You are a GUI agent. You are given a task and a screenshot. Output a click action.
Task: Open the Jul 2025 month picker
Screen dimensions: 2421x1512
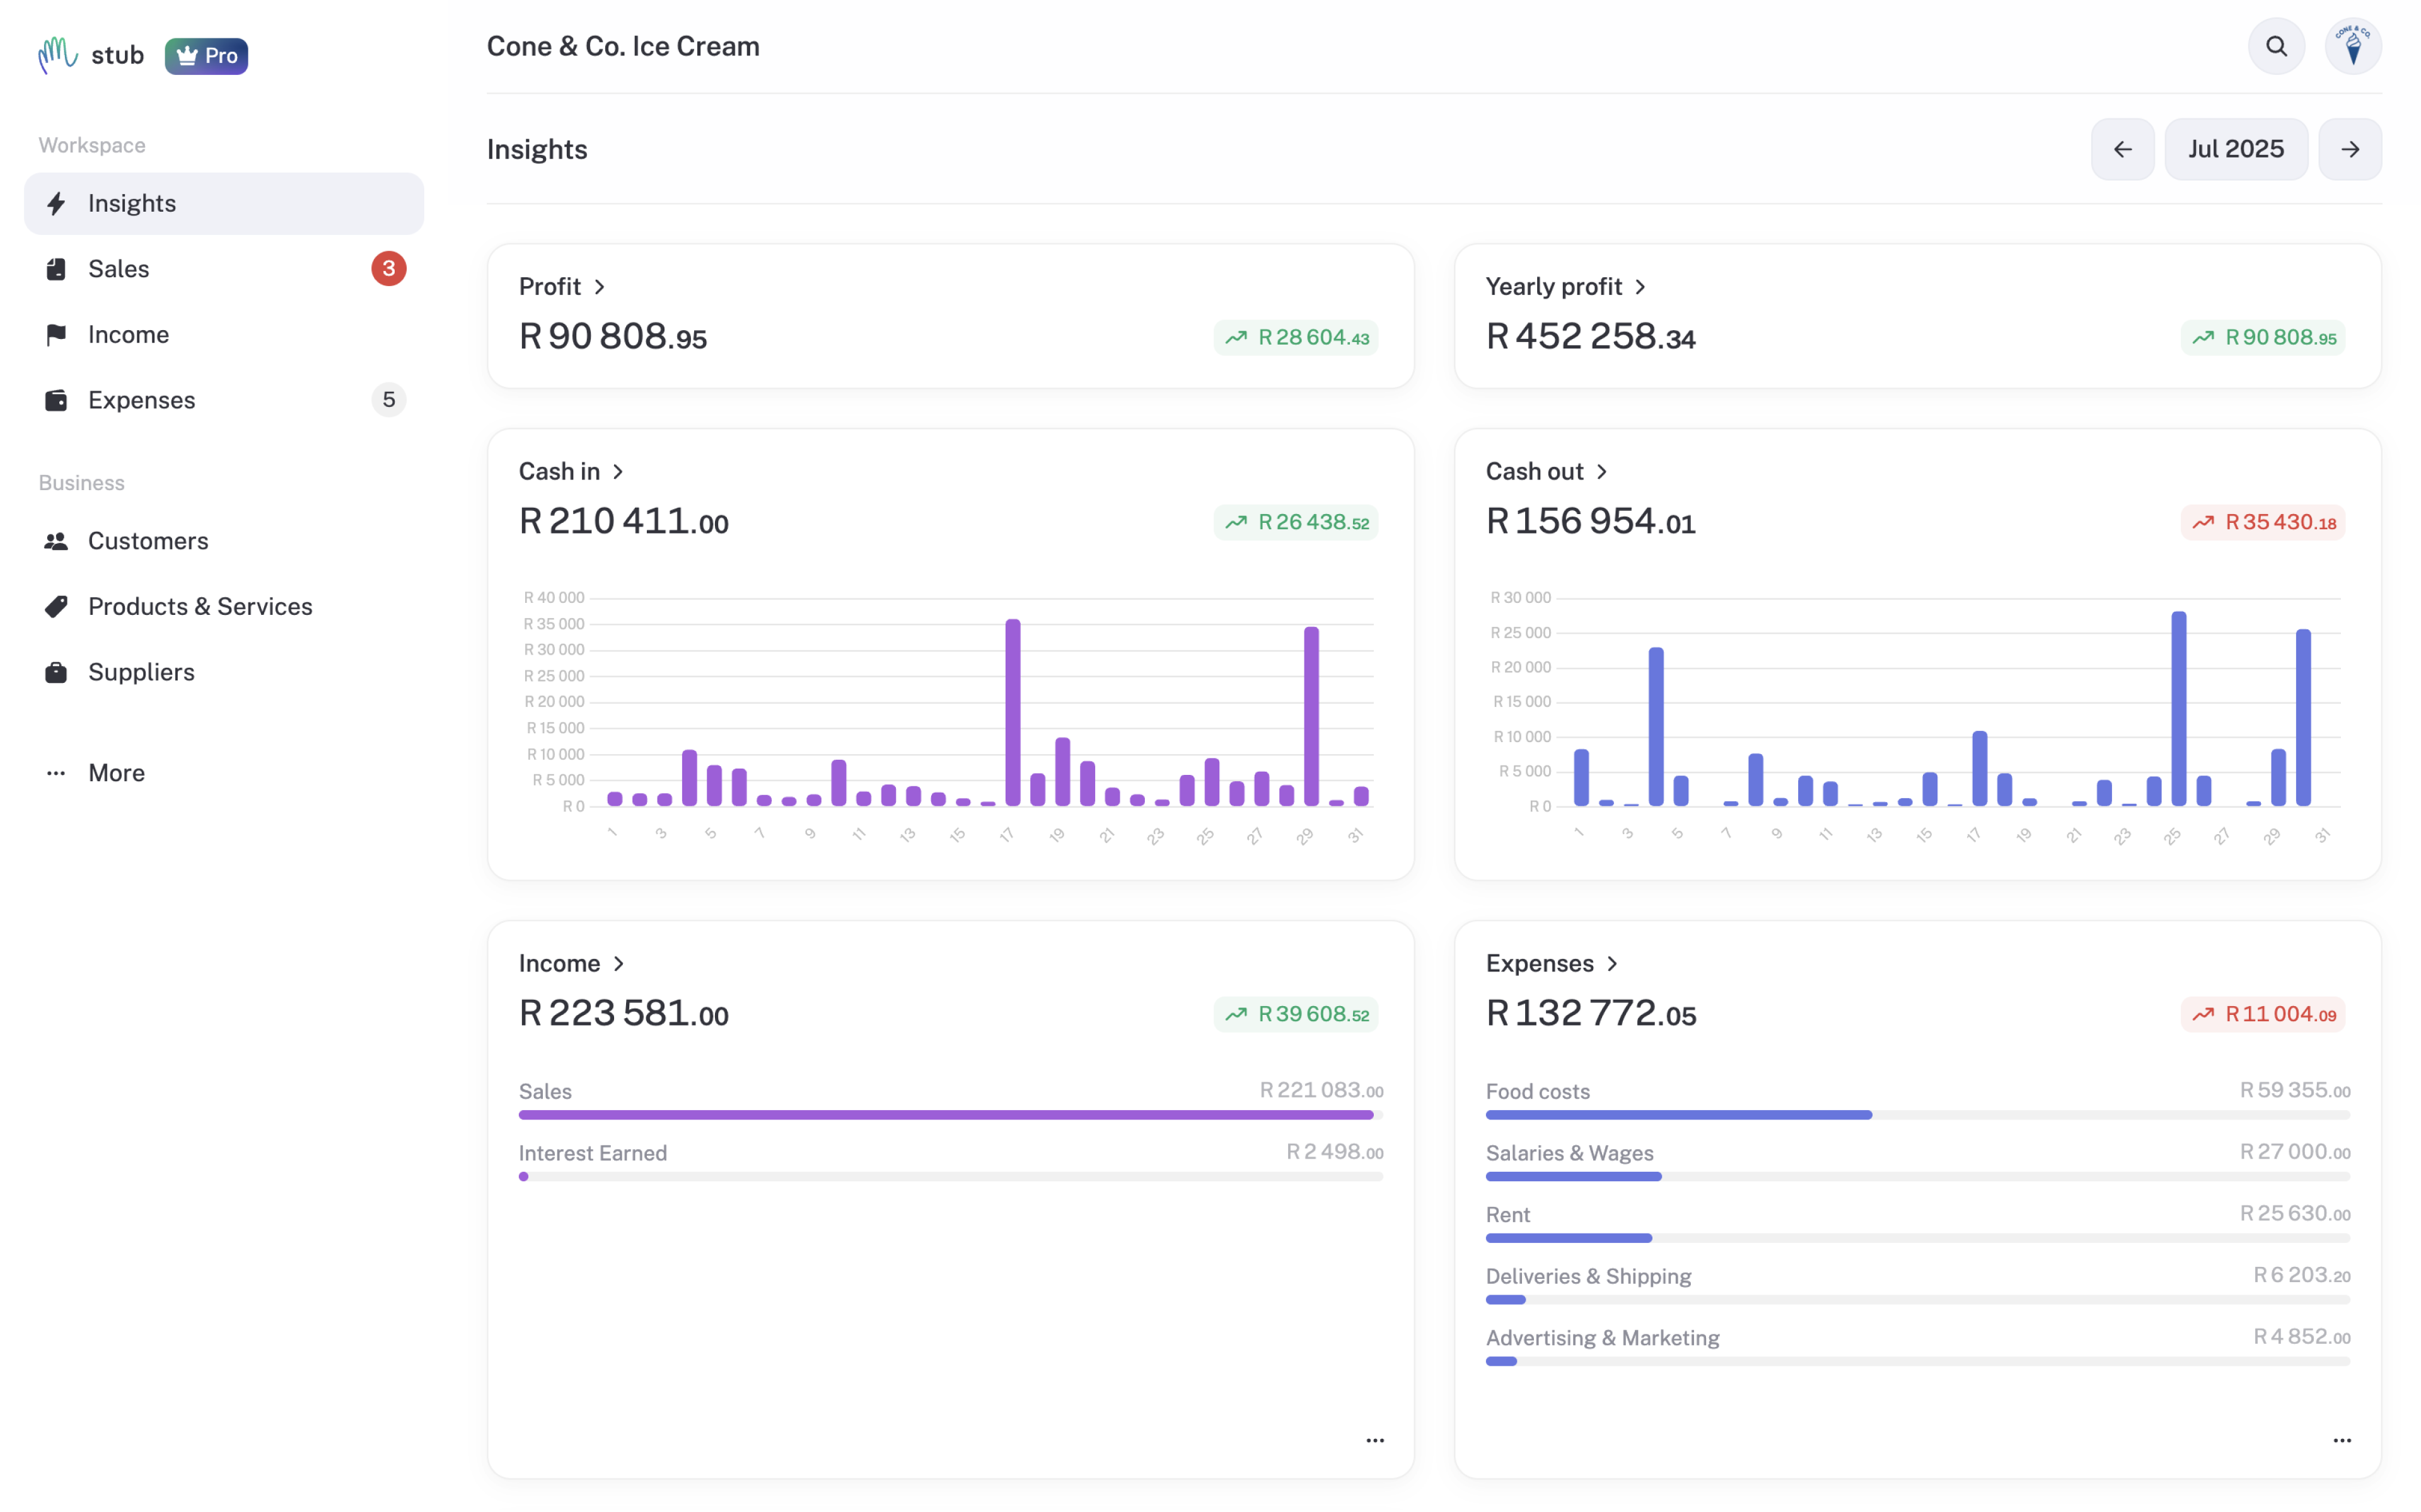2236,149
